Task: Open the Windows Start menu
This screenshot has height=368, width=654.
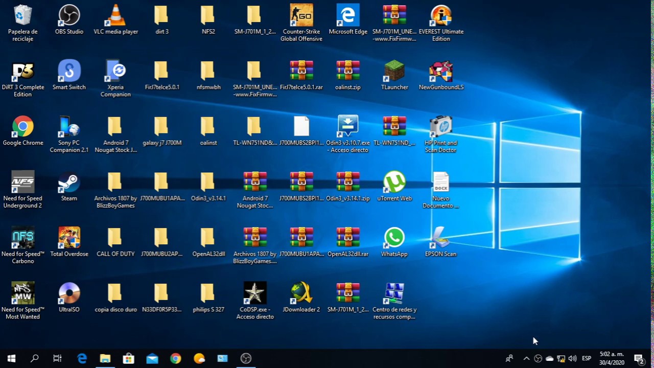Action: [x=11, y=358]
